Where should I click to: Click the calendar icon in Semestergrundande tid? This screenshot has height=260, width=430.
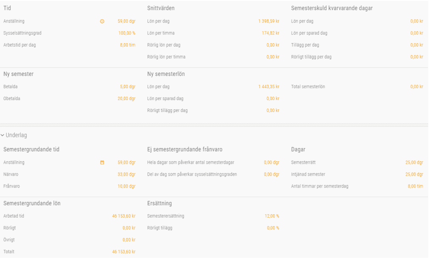(102, 162)
